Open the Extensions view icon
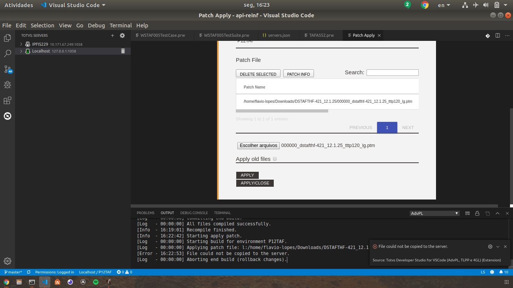 pyautogui.click(x=7, y=100)
